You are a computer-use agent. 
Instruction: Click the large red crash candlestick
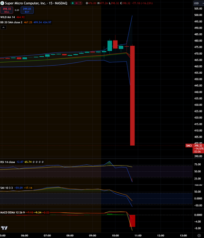pos(132,96)
